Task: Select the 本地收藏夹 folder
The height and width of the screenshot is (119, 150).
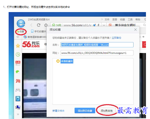Action: coord(67,61)
